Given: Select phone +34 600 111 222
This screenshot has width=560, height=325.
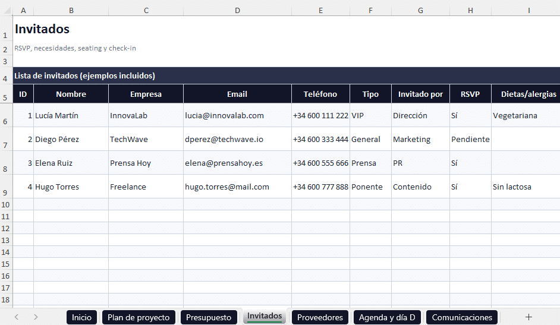Looking at the screenshot, I should [x=320, y=115].
